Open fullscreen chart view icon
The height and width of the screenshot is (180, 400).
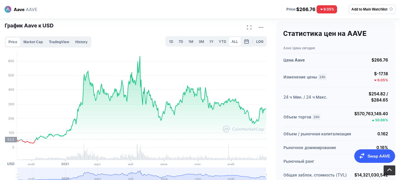pyautogui.click(x=249, y=27)
